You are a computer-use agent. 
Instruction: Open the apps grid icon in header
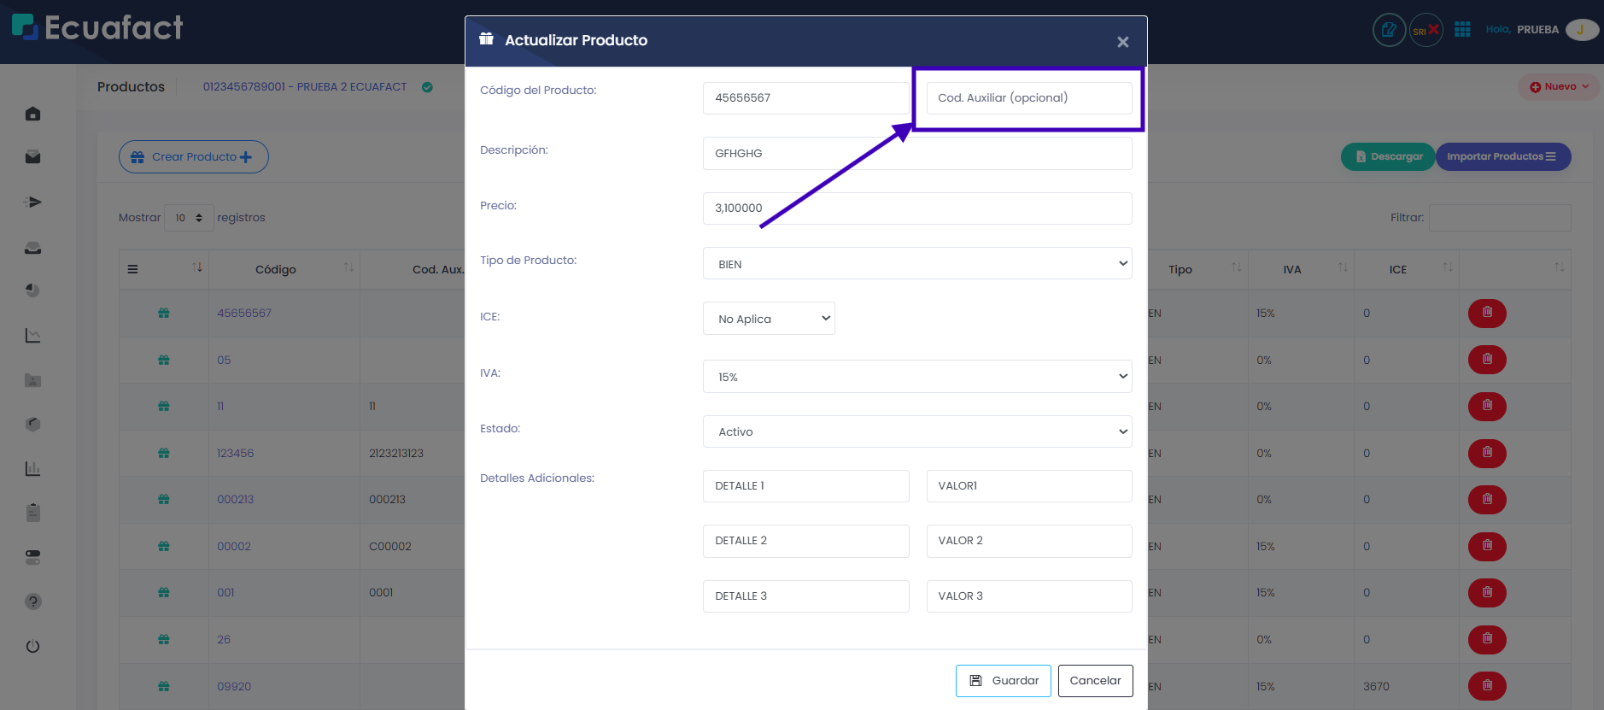(x=1462, y=30)
